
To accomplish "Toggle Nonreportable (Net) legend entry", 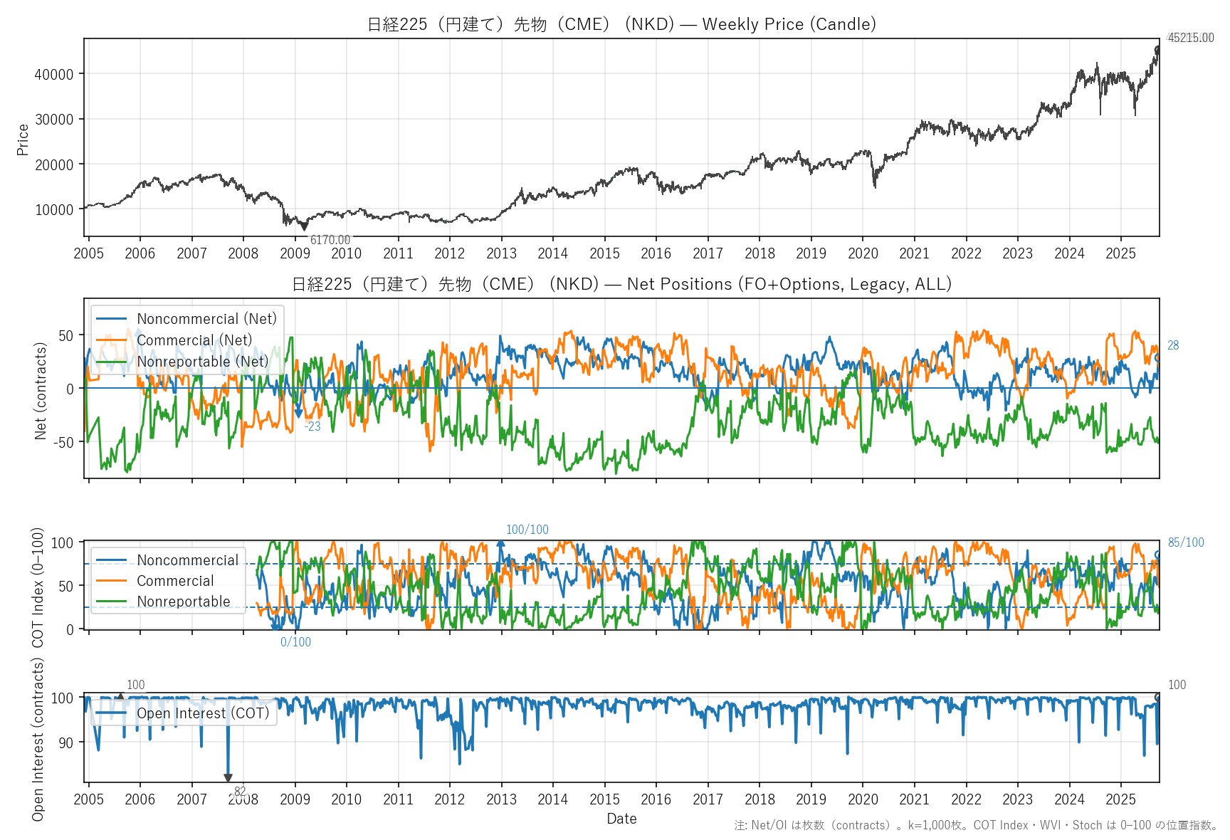I will [x=202, y=362].
